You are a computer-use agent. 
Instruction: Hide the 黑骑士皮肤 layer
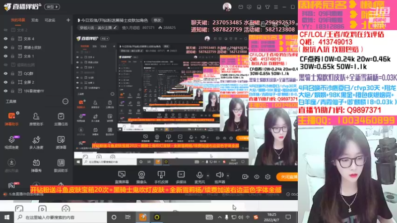(x=5, y=48)
